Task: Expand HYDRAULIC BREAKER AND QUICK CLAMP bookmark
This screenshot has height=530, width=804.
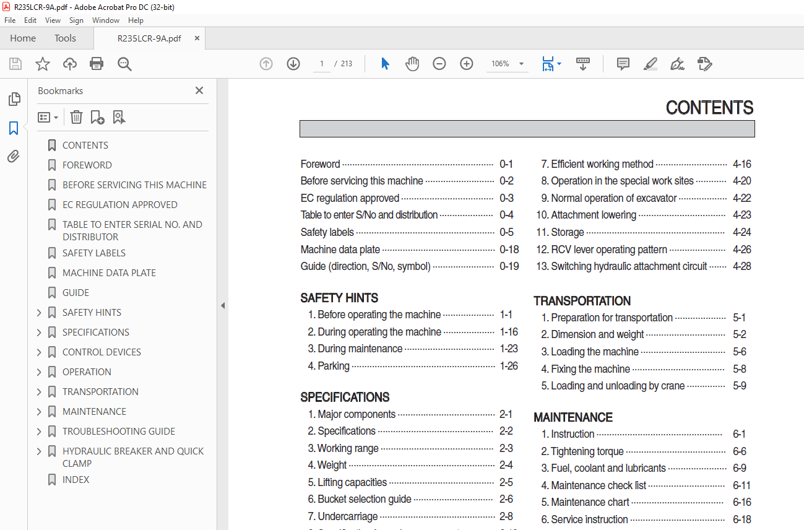Action: (x=39, y=451)
